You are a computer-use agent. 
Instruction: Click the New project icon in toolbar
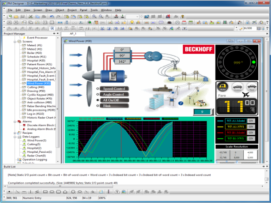[x=10, y=17]
